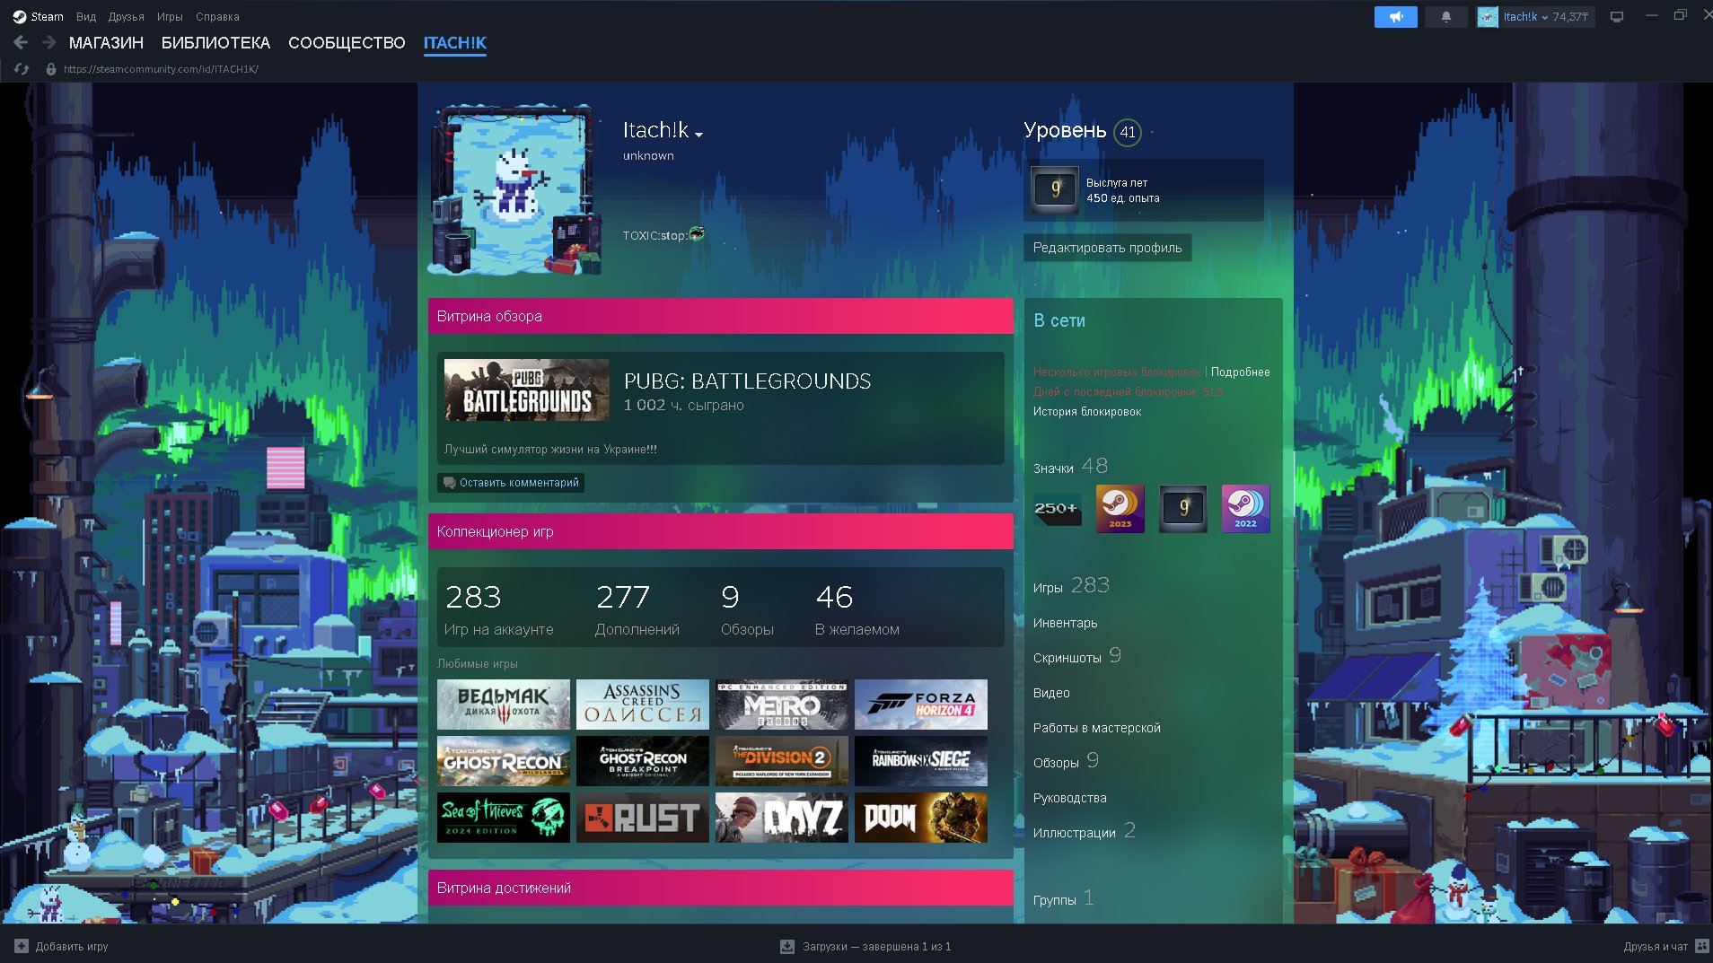Viewport: 1713px width, 963px height.
Task: Go to МАГАЗИН tab
Action: coord(106,42)
